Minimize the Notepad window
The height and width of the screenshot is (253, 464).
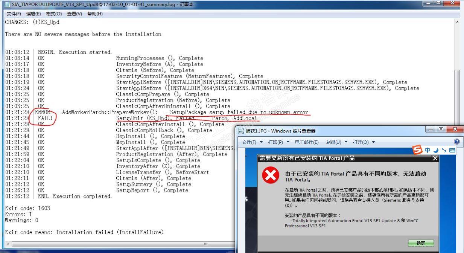click(x=428, y=3)
